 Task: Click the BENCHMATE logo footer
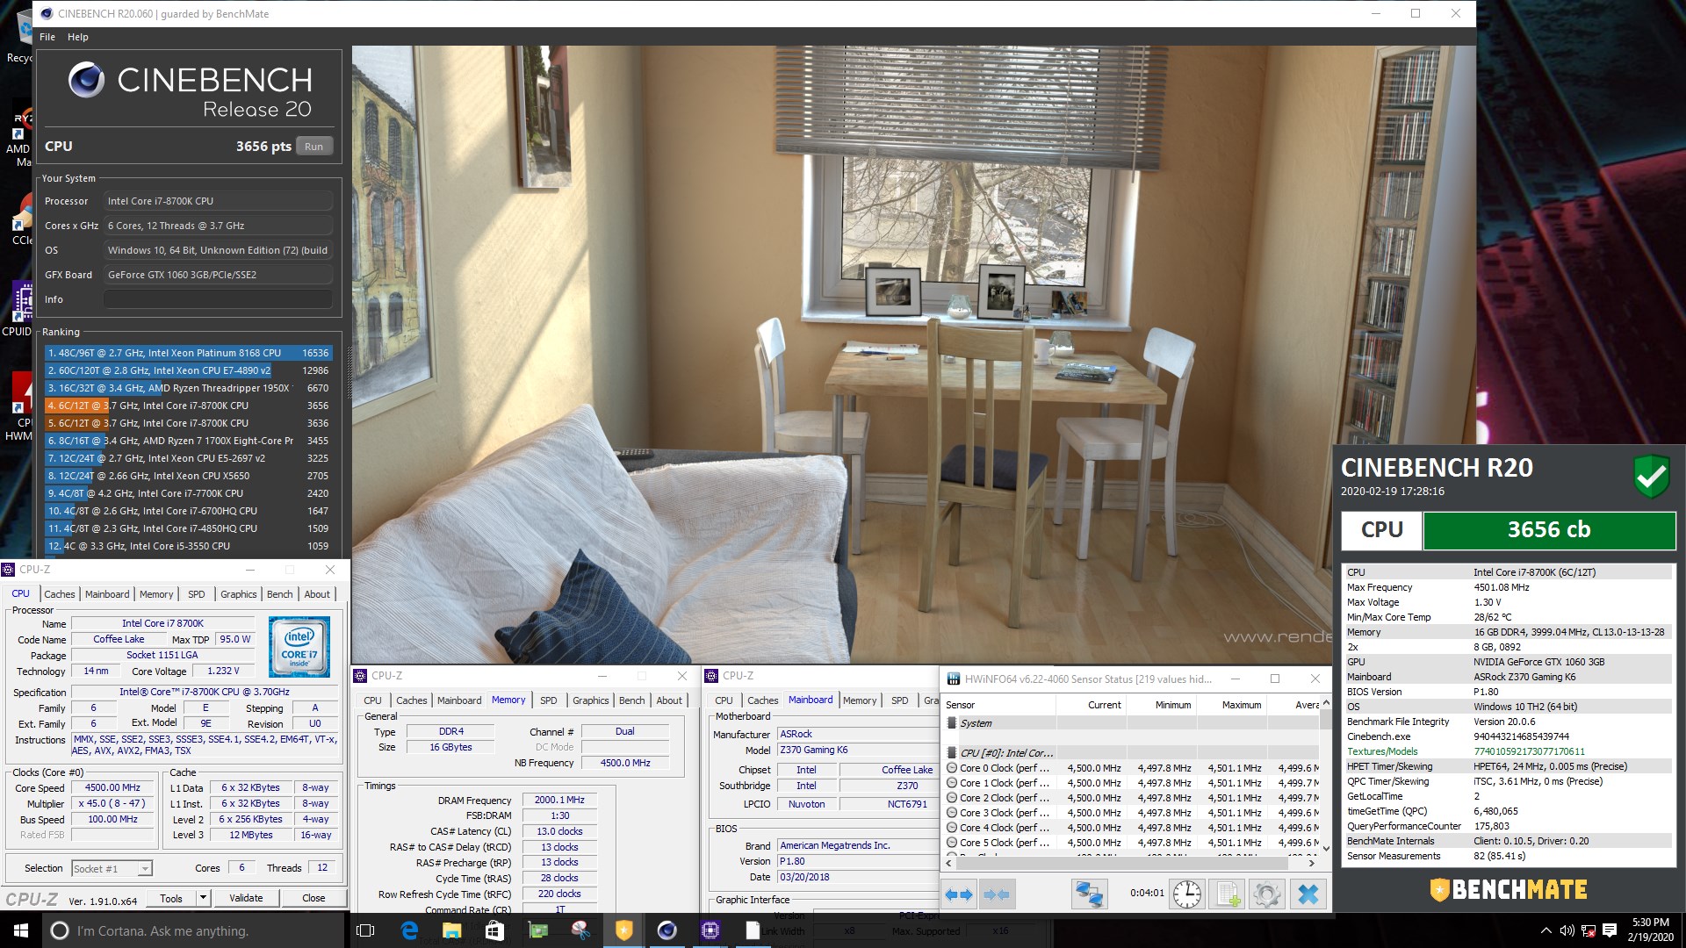coord(1508,890)
